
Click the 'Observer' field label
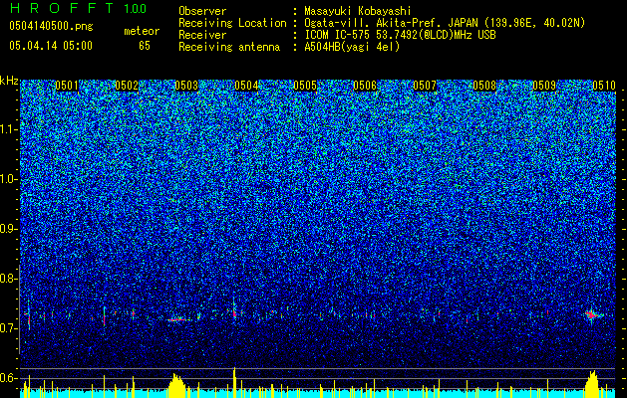(x=202, y=11)
